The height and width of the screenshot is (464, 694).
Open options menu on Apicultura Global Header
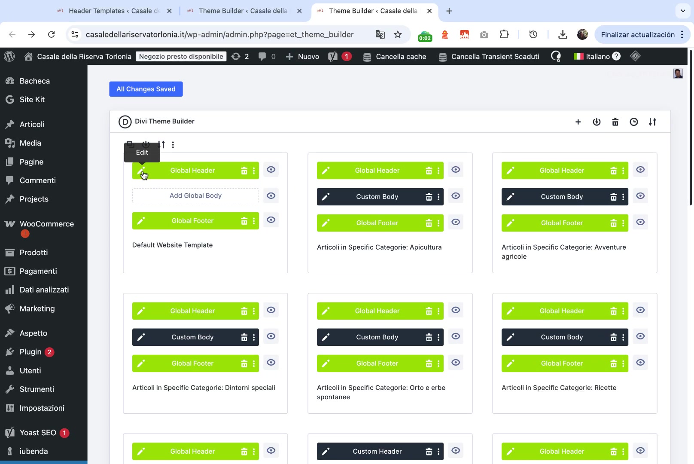(438, 171)
